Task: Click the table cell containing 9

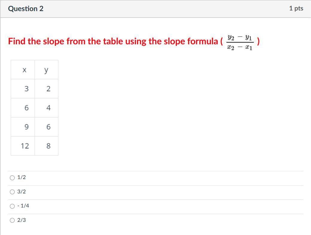Action: pyautogui.click(x=26, y=127)
